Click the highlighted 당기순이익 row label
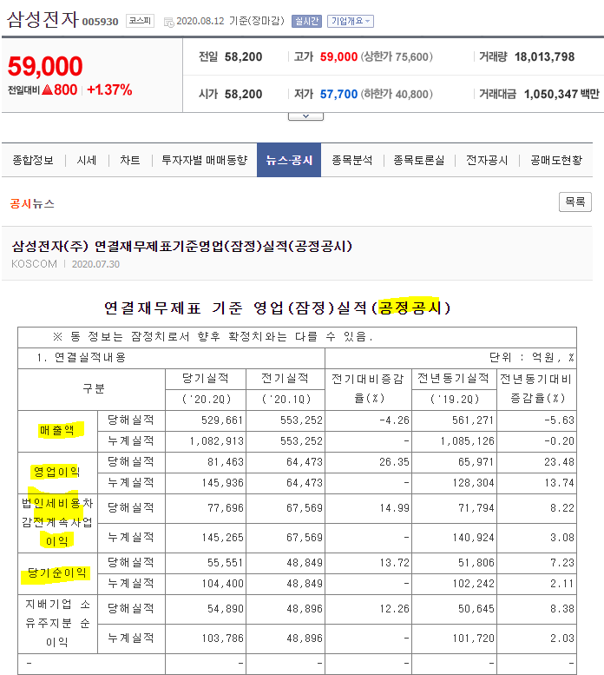Viewport: 604px width, 675px height. pyautogui.click(x=56, y=573)
